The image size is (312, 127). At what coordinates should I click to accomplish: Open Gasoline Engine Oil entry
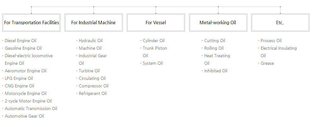[23, 48]
